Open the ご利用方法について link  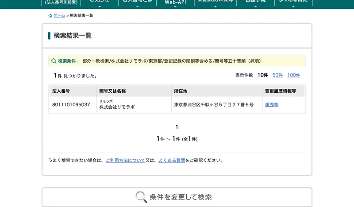125,160
